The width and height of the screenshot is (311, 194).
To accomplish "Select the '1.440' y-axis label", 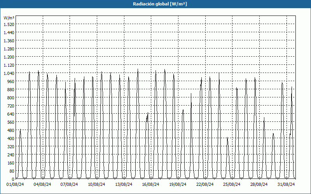I will click(x=9, y=33).
